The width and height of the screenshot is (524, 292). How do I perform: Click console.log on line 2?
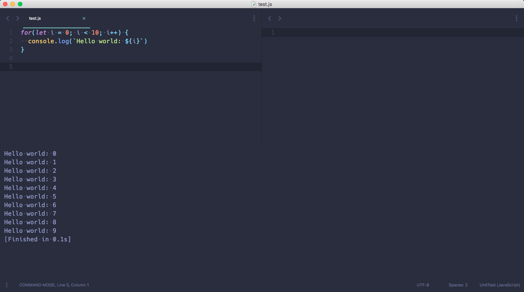pyautogui.click(x=48, y=41)
